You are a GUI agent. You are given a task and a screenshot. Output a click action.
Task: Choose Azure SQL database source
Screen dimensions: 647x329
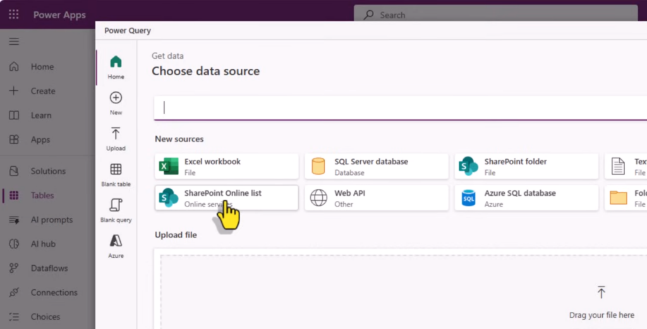click(x=526, y=198)
